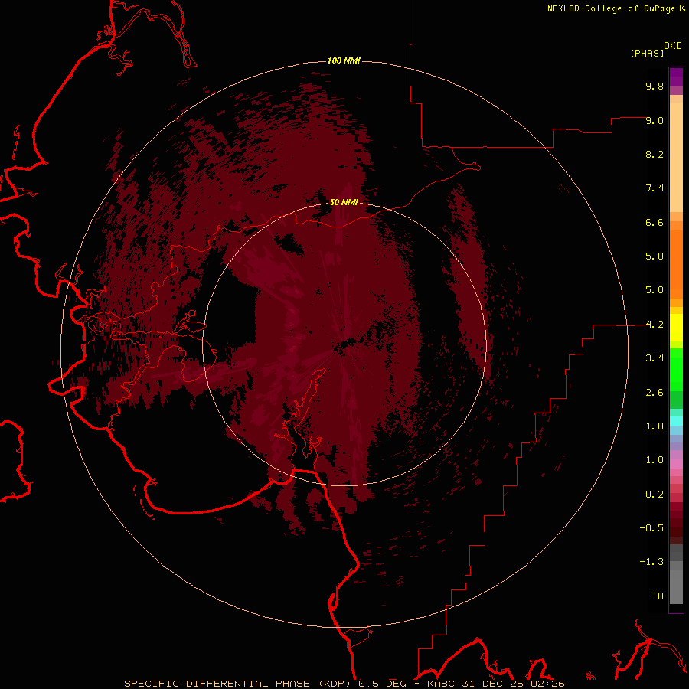
Task: Click the DKD product code label
Action: tap(673, 46)
